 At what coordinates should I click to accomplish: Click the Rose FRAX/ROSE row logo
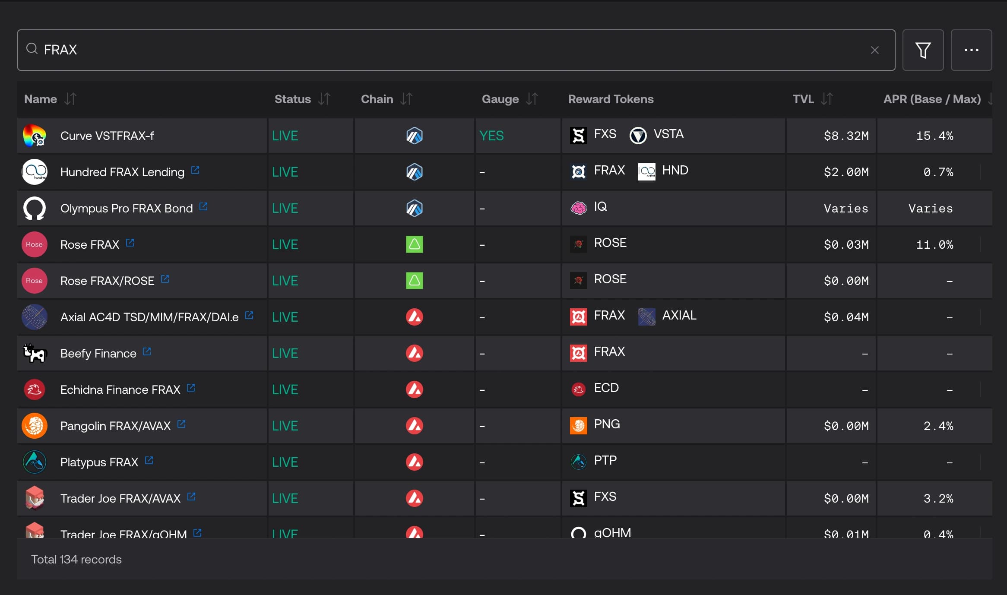pos(35,281)
